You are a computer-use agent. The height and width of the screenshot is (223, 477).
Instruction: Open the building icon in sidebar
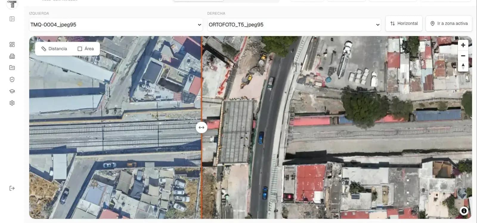point(12,56)
